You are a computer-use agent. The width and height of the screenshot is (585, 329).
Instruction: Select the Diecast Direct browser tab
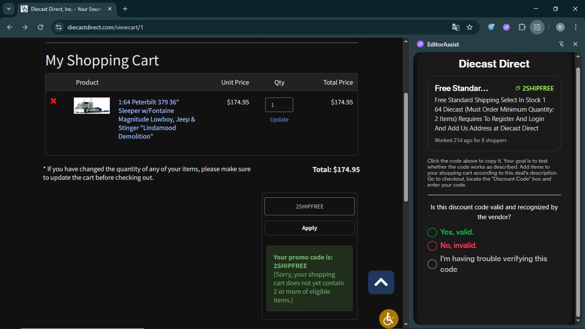(x=66, y=9)
